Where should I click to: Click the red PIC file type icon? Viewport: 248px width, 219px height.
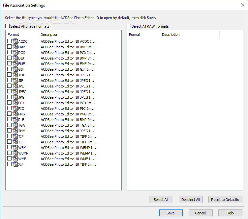coord(15,108)
